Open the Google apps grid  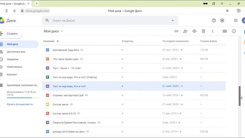pyautogui.click(x=236, y=20)
